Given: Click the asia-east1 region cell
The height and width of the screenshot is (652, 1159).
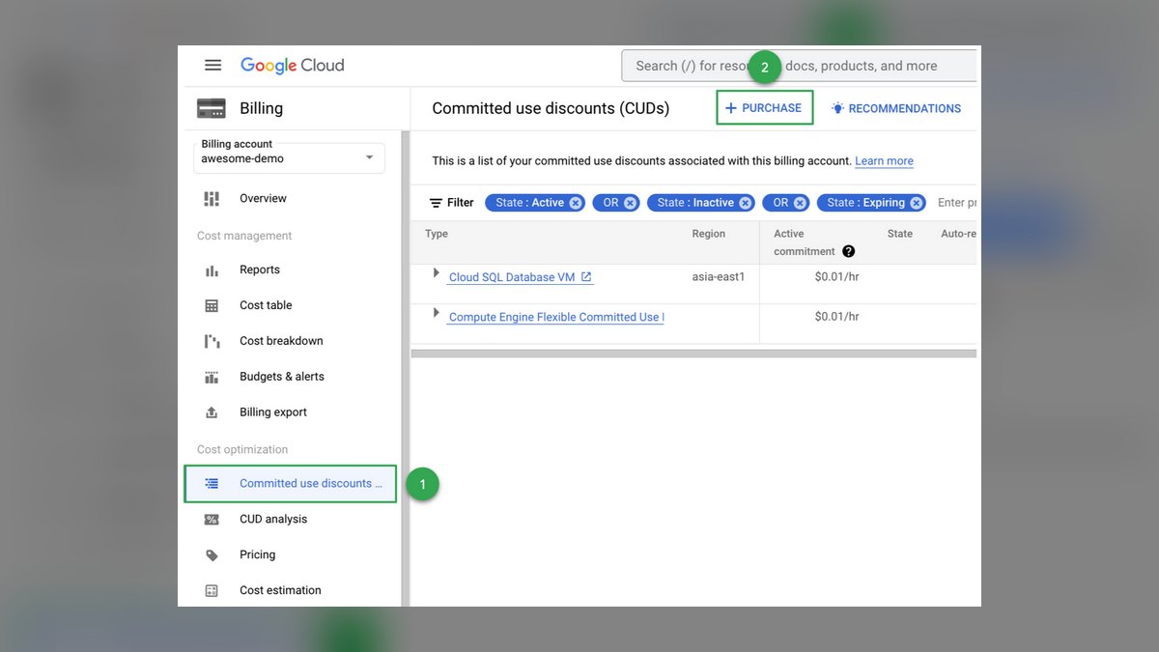Looking at the screenshot, I should 719,277.
